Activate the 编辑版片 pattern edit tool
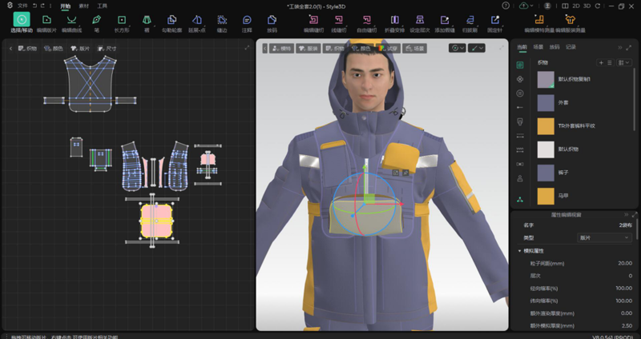The height and width of the screenshot is (339, 641). coord(46,22)
